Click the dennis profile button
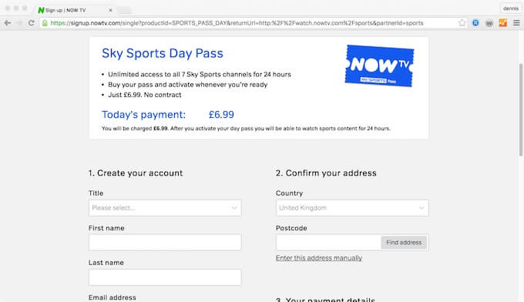 tap(511, 8)
